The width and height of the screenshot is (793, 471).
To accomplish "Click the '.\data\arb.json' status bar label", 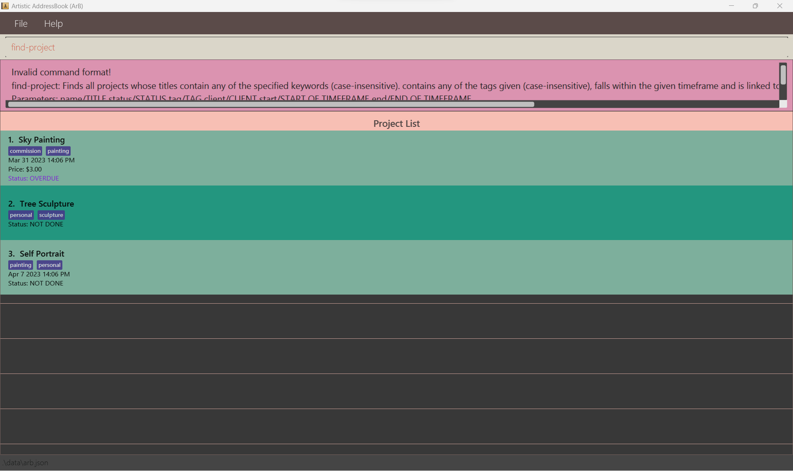I will click(25, 463).
